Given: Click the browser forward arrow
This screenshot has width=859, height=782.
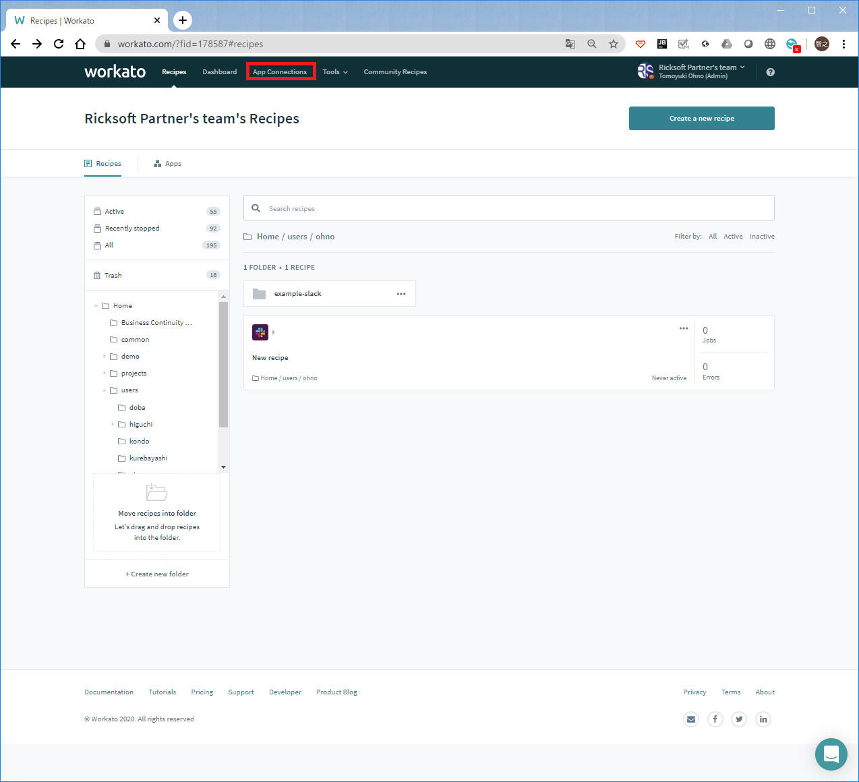Looking at the screenshot, I should coord(37,44).
